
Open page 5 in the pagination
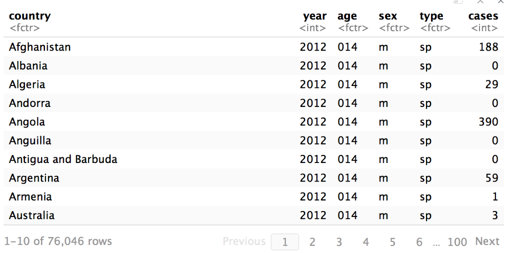pos(392,242)
